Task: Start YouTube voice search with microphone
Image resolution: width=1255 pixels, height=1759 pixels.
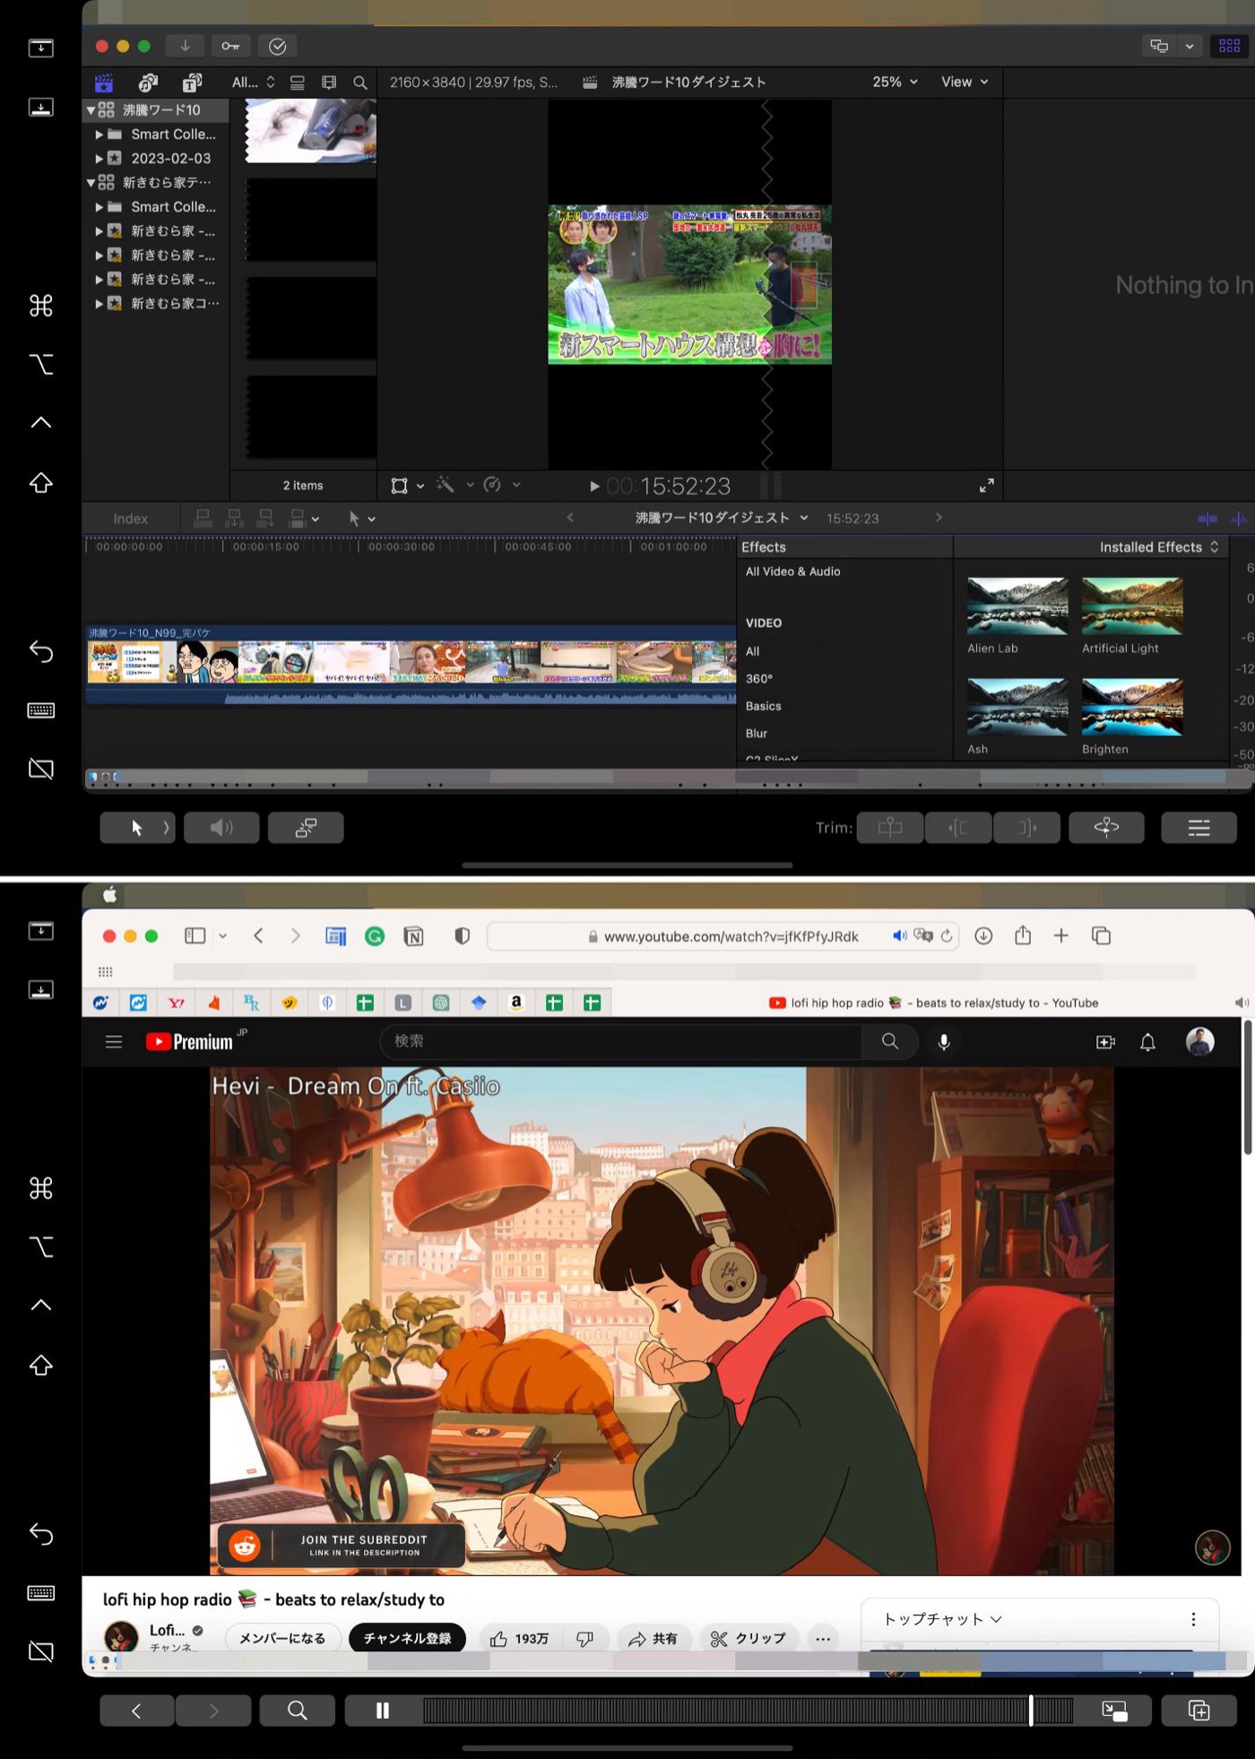Action: click(x=944, y=1042)
